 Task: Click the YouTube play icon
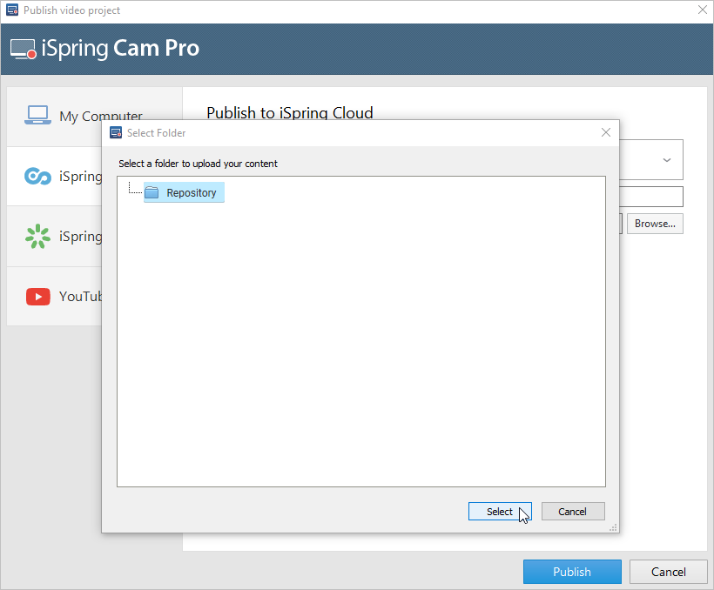pyautogui.click(x=37, y=297)
